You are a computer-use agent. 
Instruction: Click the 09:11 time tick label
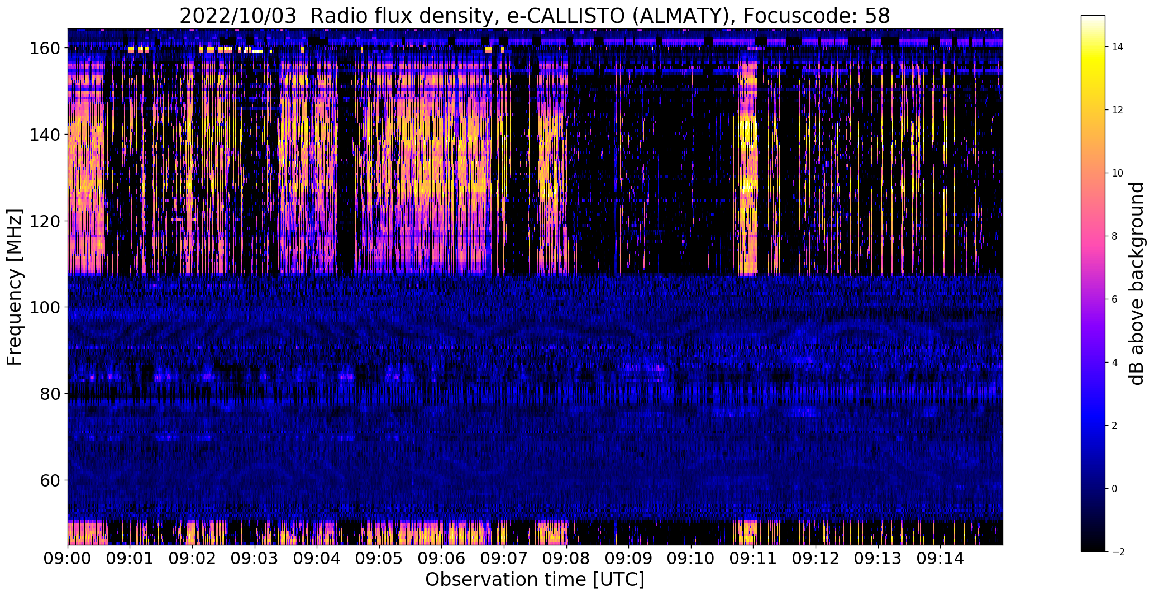pyautogui.click(x=754, y=558)
